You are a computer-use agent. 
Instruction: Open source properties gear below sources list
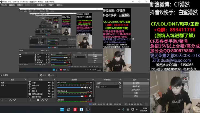(38, 100)
